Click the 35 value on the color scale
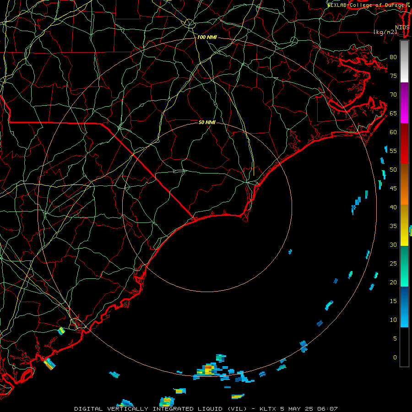Screen dimensions: 412x412 [393, 226]
